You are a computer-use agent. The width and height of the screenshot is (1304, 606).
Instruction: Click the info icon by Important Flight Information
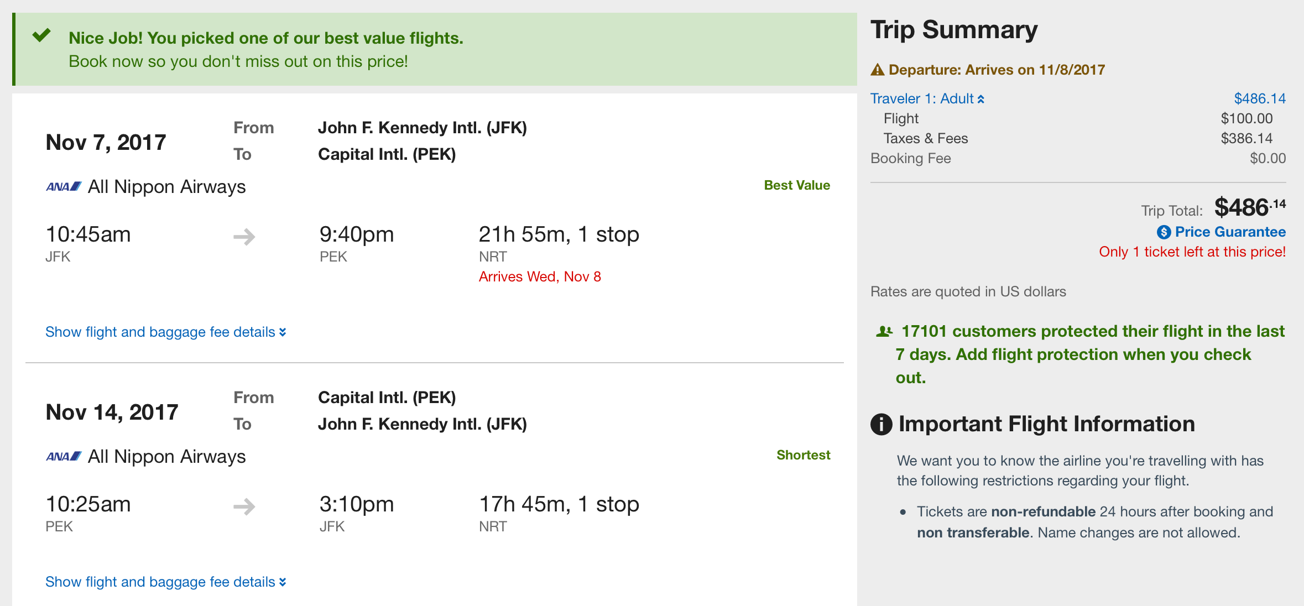[x=881, y=425]
